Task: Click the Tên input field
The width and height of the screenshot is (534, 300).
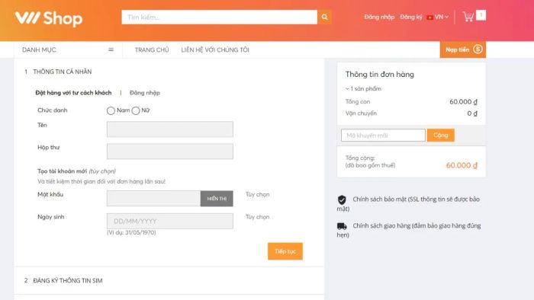Action: tap(170, 129)
